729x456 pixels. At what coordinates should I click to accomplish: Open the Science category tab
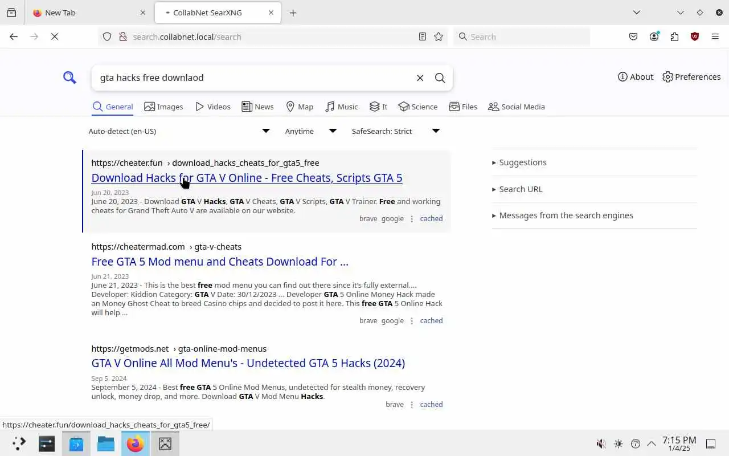coord(418,107)
